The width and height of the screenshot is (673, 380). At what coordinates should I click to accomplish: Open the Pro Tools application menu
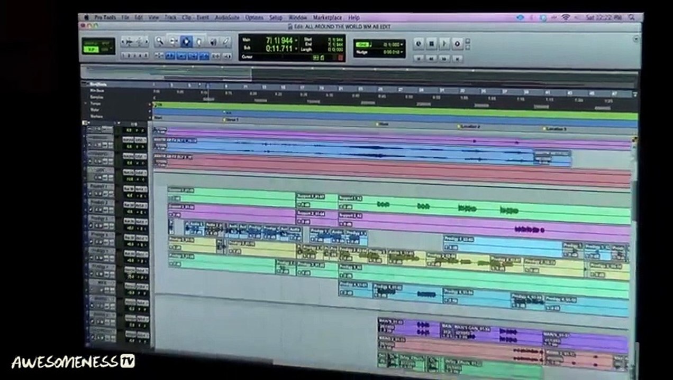[105, 17]
